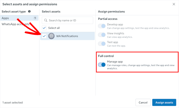The height and width of the screenshot is (108, 179).
Task: Click the magnifier icon in search box
Action: coord(46,20)
